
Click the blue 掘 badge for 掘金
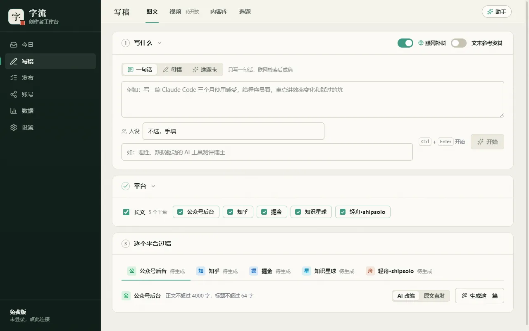pos(254,271)
